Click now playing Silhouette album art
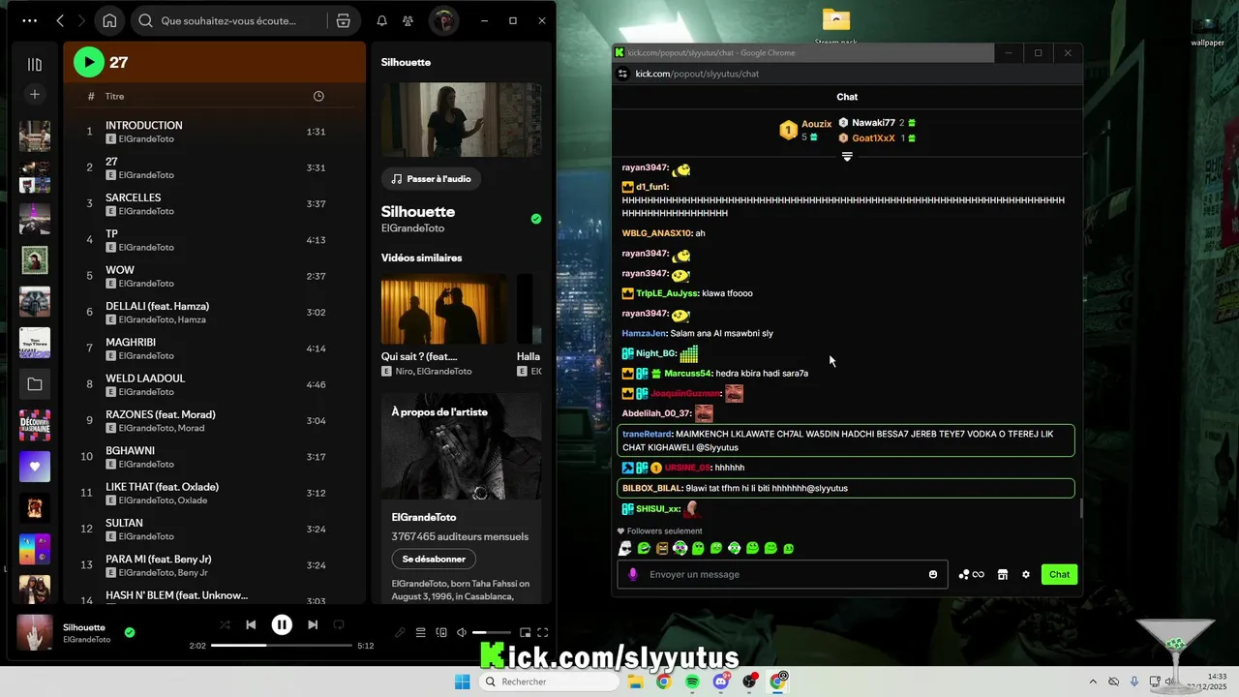Screen dimensions: 1239x697 [x=35, y=632]
